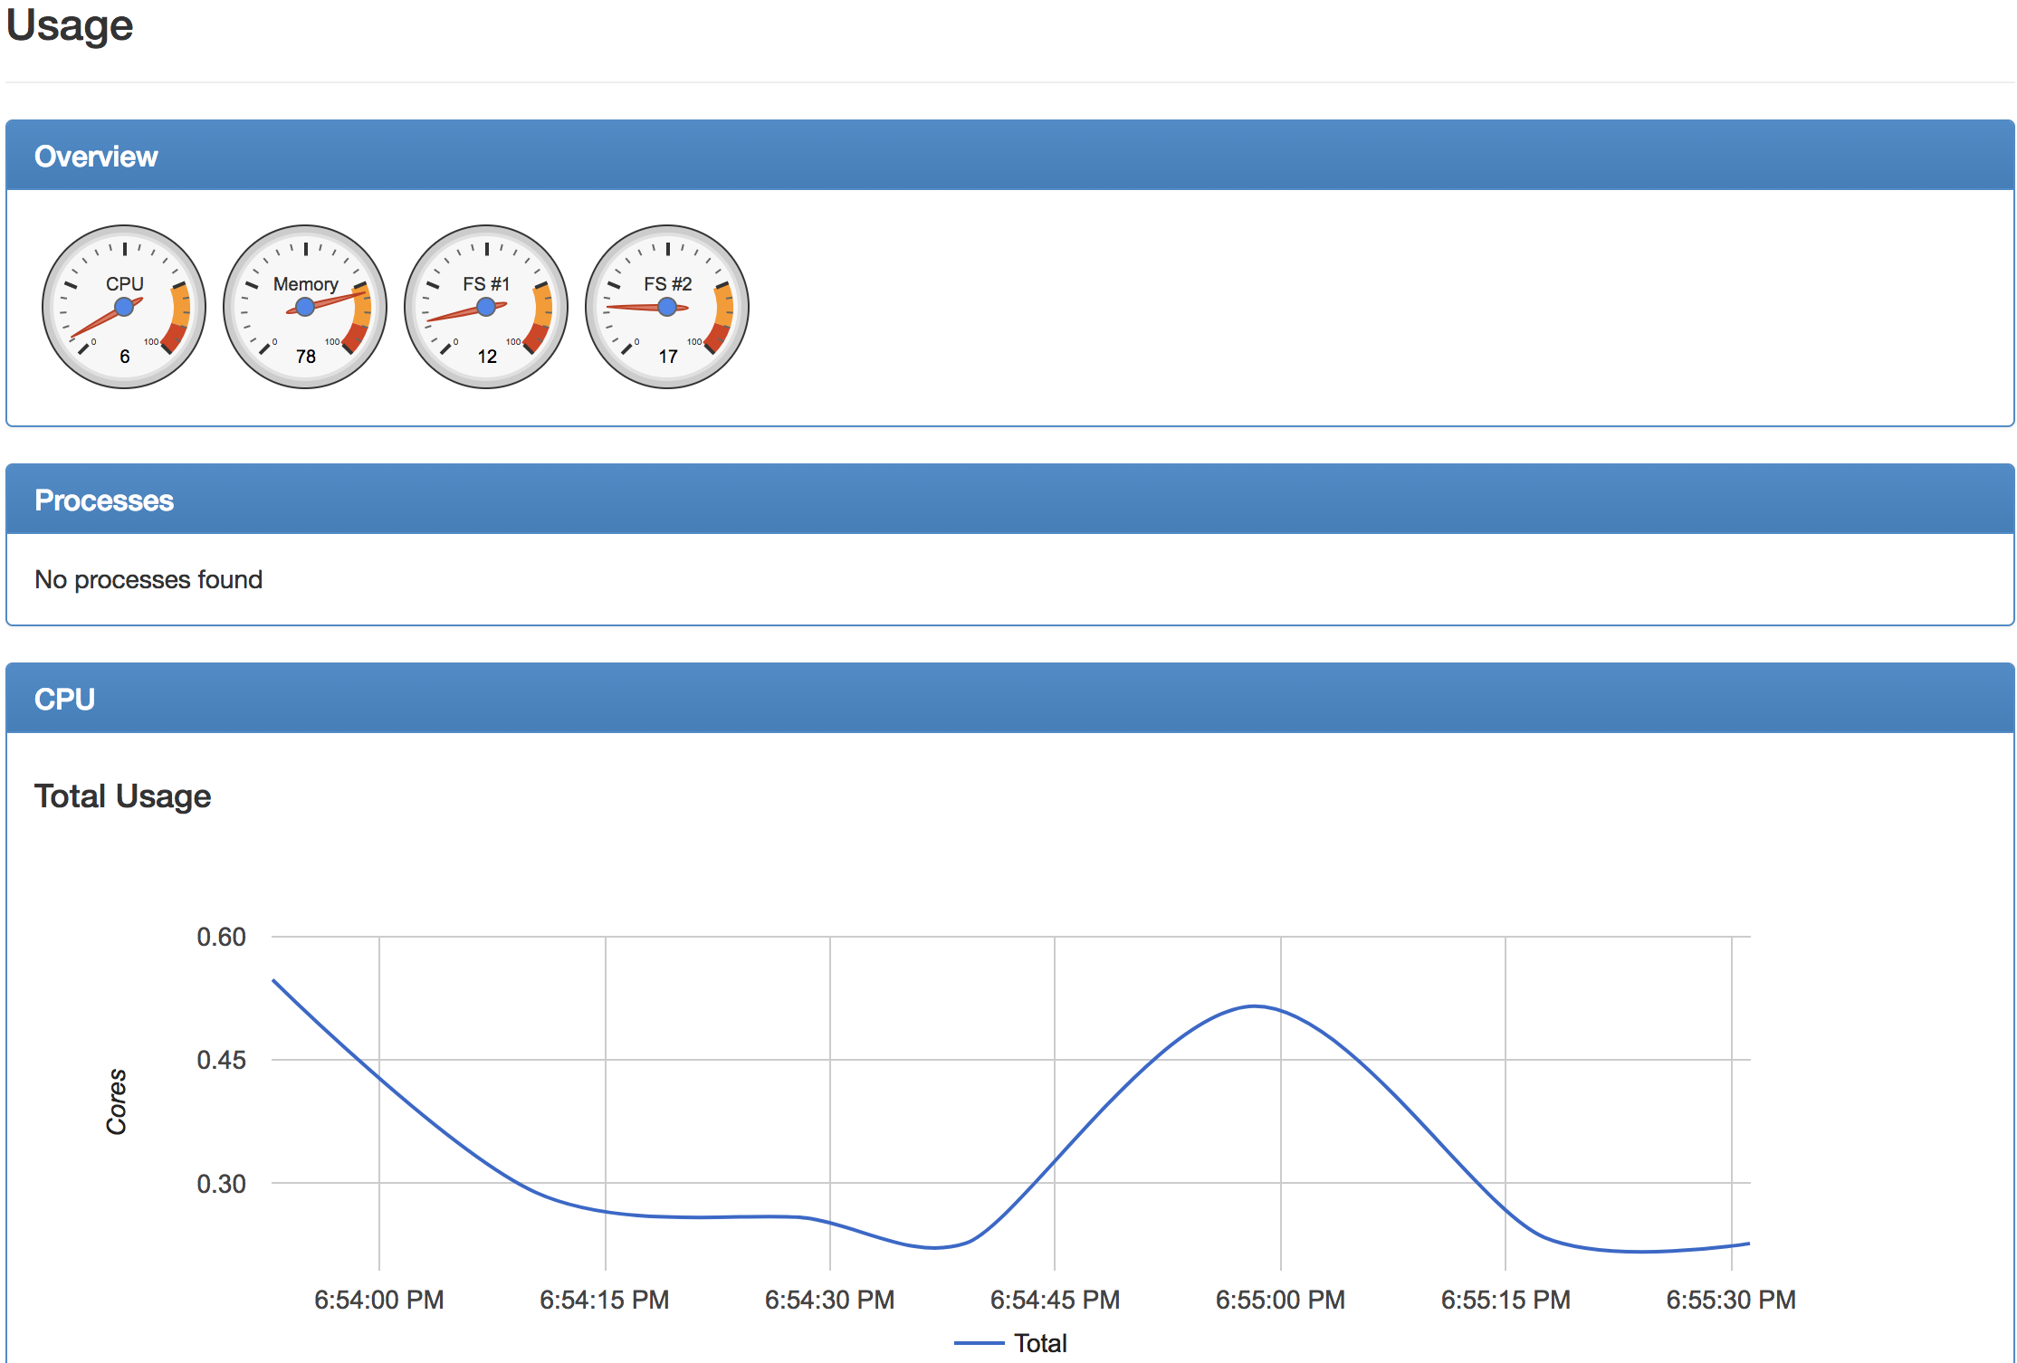2017x1363 pixels.
Task: Click the Cores axis title
Action: [x=117, y=1101]
